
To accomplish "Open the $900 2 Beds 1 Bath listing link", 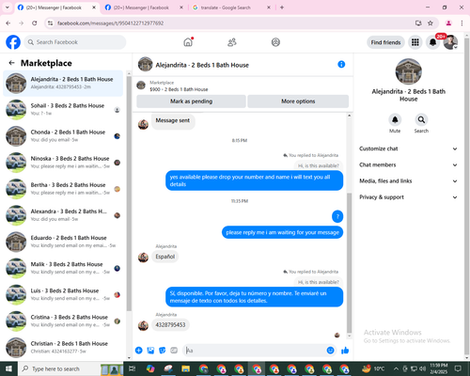I will click(x=179, y=89).
